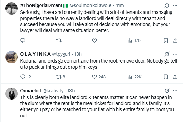View analytics showing 170 views
The height and width of the screenshot is (122, 183).
pos(134,41)
